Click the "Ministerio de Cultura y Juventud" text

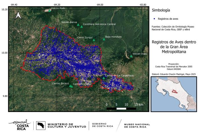(x=67, y=125)
